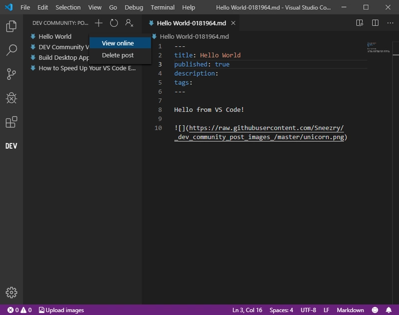
Task: Open the editor More Actions menu
Action: point(391,23)
